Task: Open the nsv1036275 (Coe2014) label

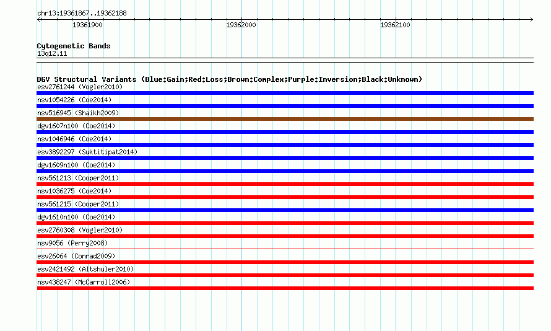Action: 74,191
